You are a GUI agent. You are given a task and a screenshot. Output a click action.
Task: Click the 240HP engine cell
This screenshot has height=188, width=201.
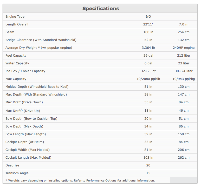(184, 48)
